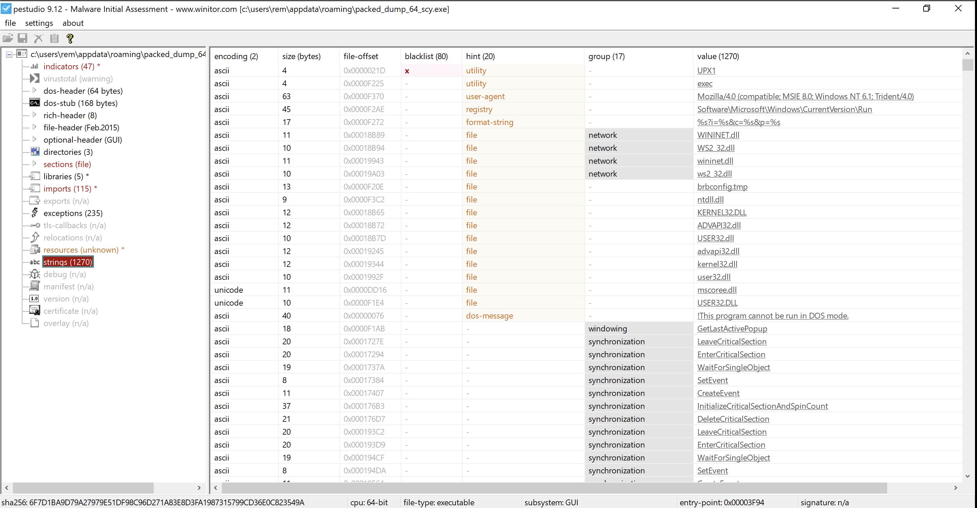Click the libraries node icon

tap(34, 176)
